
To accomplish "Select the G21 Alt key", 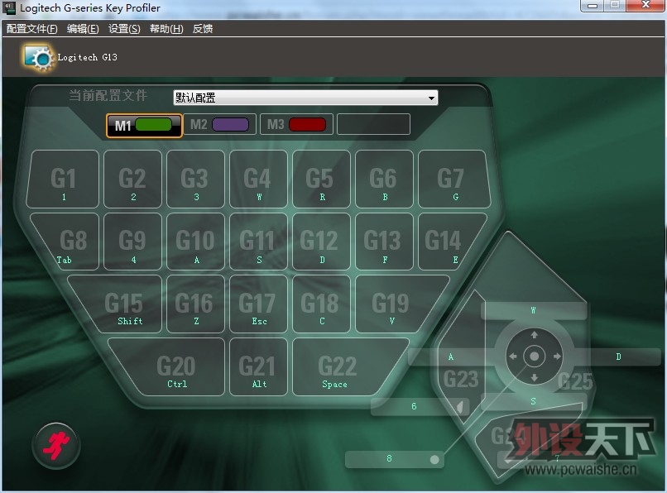I will point(259,367).
